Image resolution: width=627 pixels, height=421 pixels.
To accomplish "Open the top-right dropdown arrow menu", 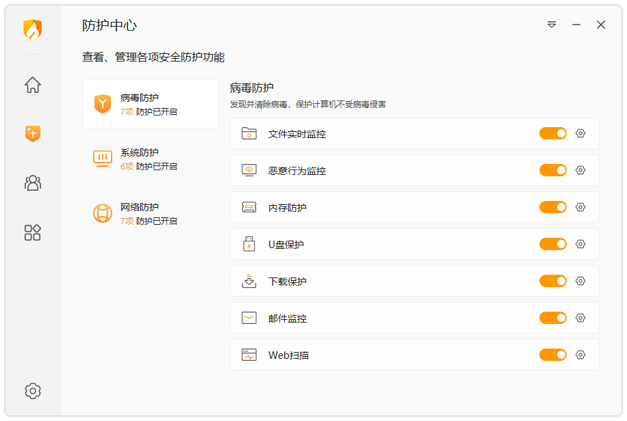I will (552, 25).
